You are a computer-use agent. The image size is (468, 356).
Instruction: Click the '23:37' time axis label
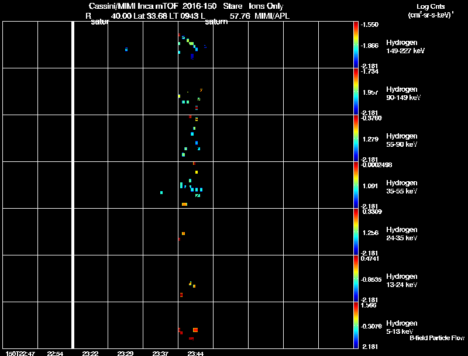point(160,354)
